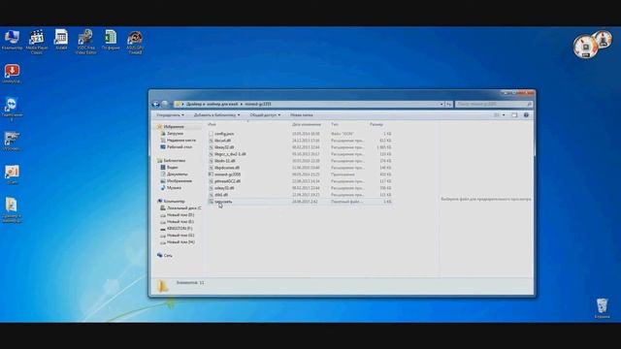This screenshot has width=621, height=349.
Task: Select Сеть in the navigation pane
Action: click(168, 256)
